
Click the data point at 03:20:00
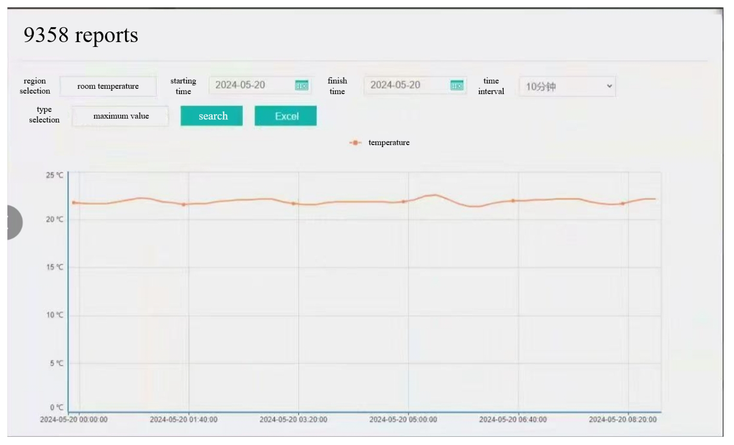(x=293, y=204)
